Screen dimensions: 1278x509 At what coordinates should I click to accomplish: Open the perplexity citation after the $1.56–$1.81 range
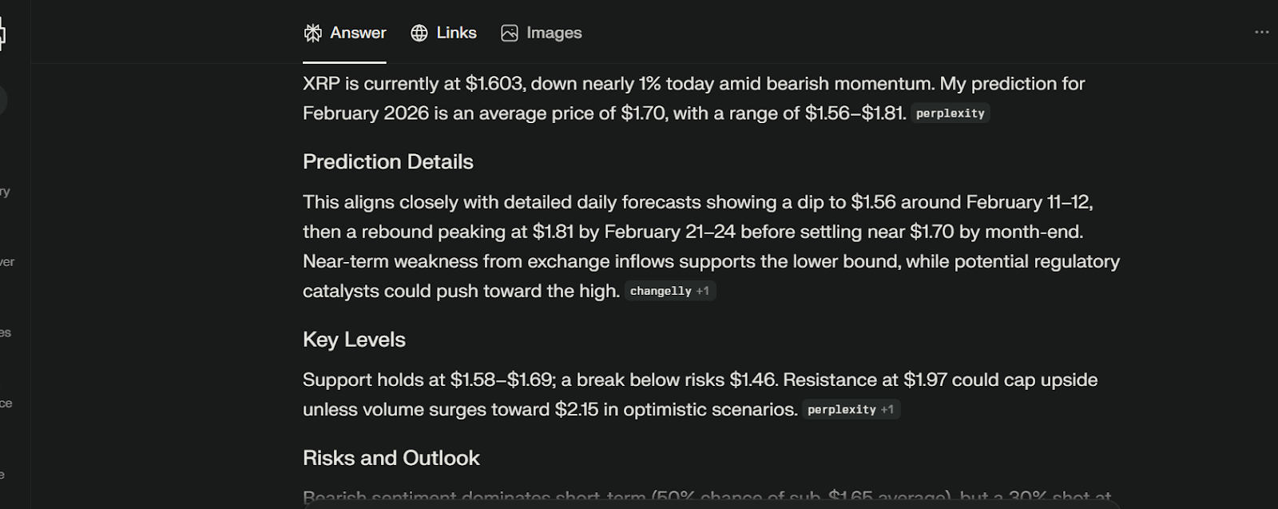[x=950, y=113]
